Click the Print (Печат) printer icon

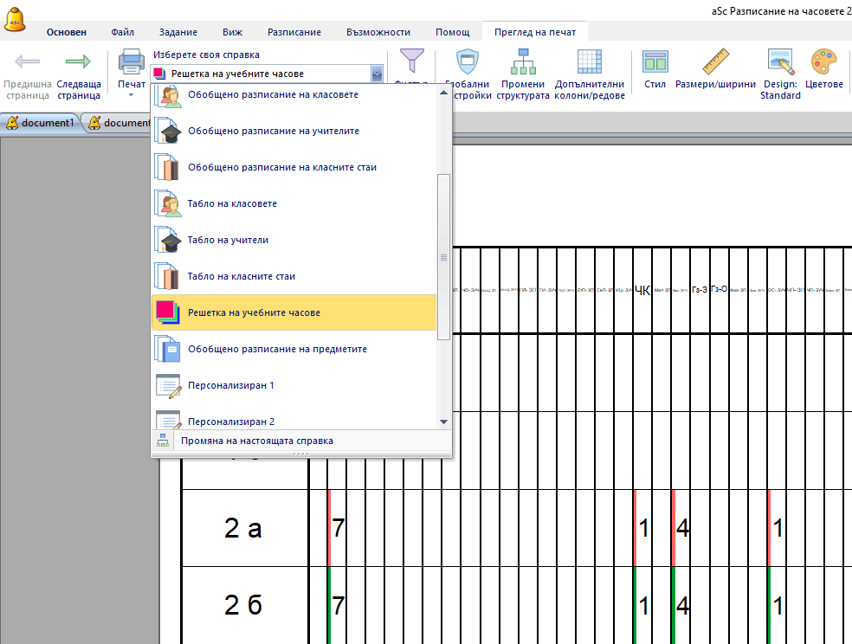point(132,62)
